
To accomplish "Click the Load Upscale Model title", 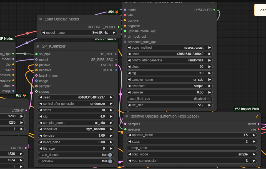I will tap(62, 19).
